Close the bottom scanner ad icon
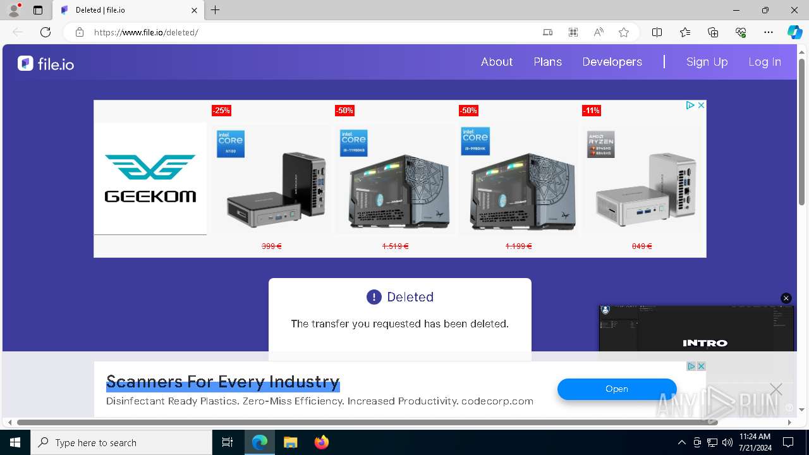Viewport: 809px width, 455px height. (701, 367)
